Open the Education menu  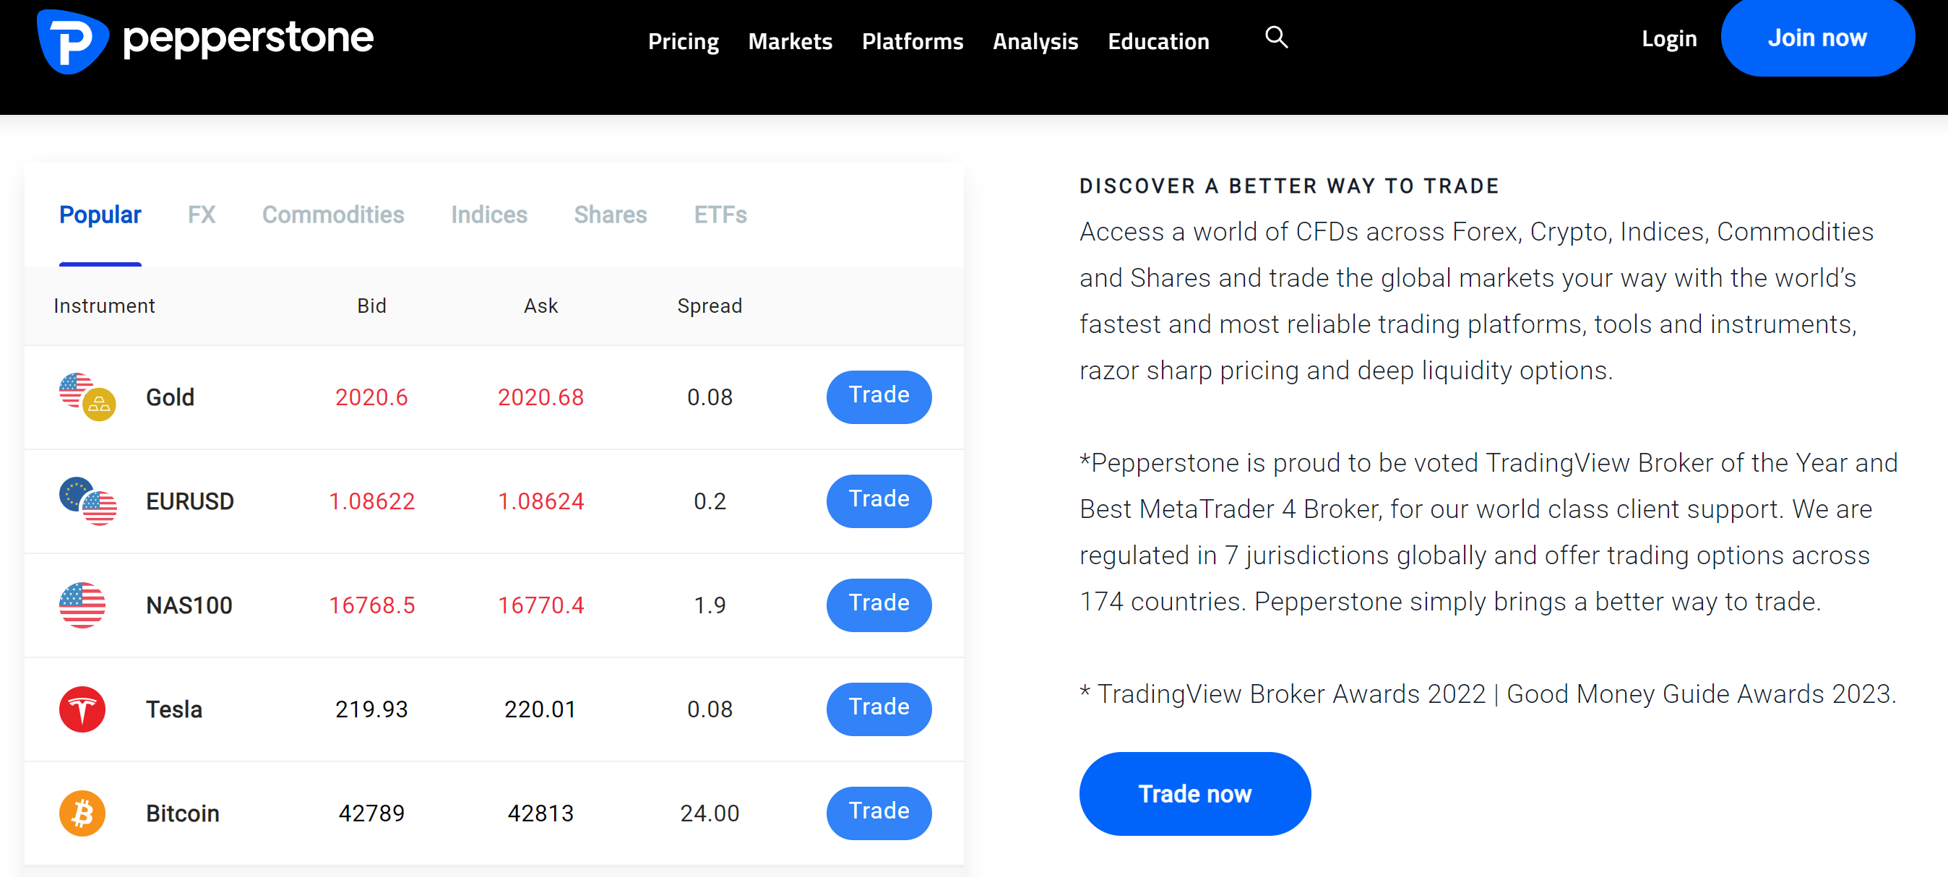[x=1158, y=42]
